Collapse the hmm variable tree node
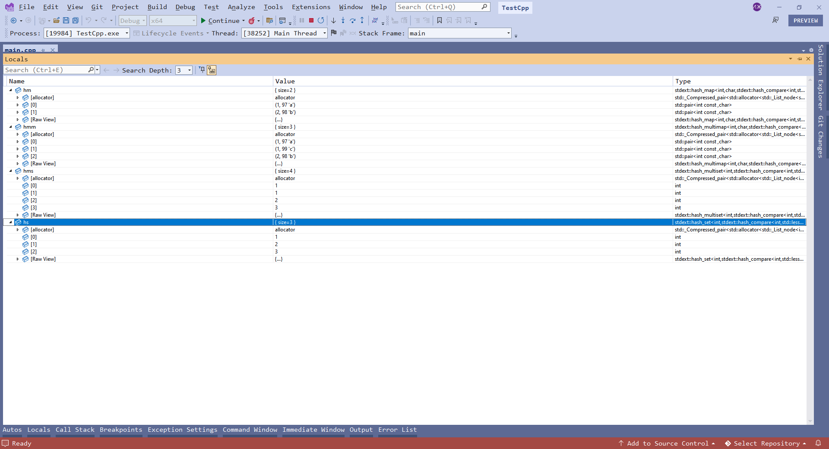Viewport: 829px width, 449px height. (10, 127)
